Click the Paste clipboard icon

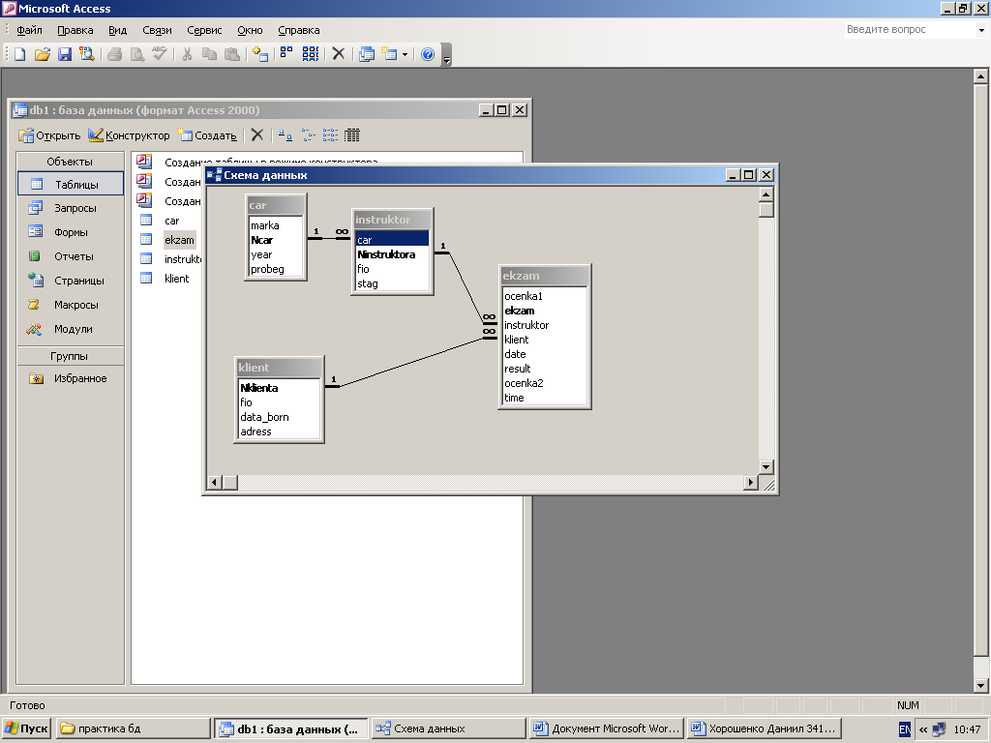(x=232, y=54)
